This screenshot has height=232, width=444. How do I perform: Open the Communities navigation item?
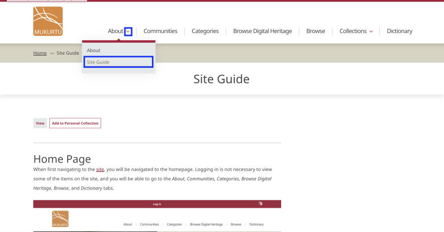click(160, 31)
